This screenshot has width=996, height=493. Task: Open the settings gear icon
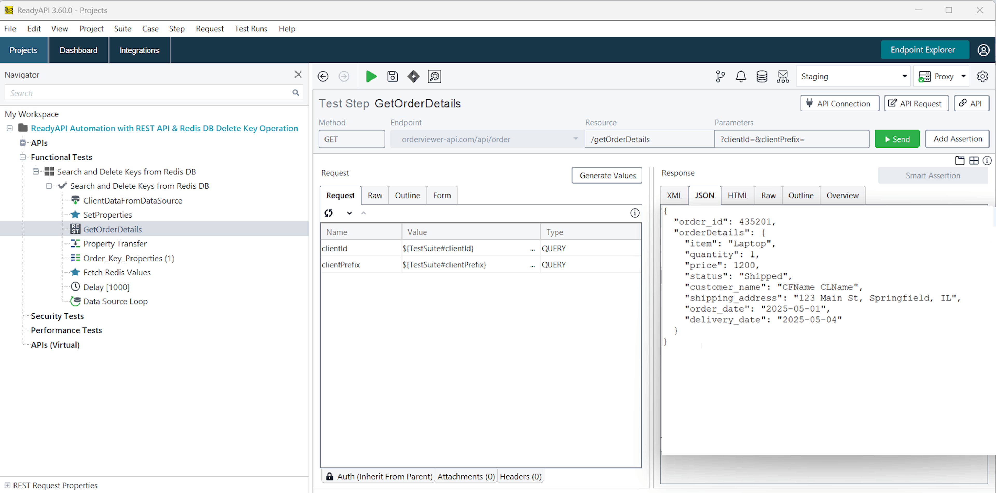coord(982,76)
